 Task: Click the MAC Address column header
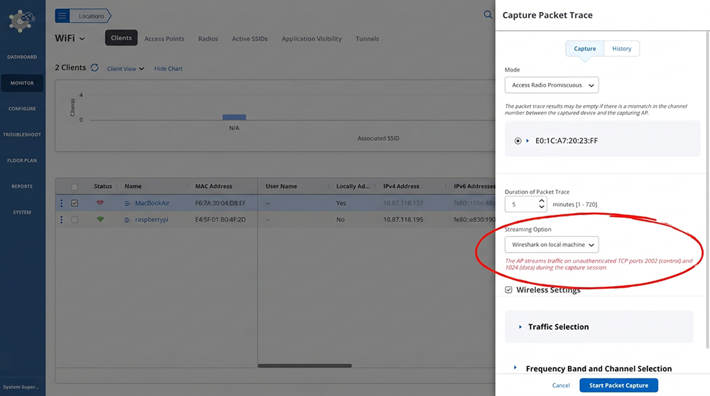click(214, 187)
